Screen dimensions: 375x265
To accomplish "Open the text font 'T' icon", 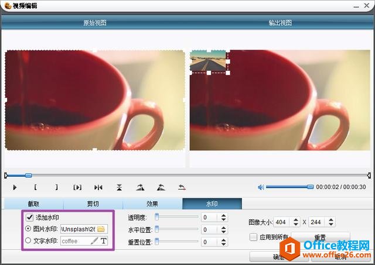I will pos(104,241).
